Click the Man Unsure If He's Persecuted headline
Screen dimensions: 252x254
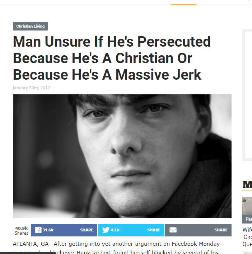[112, 58]
